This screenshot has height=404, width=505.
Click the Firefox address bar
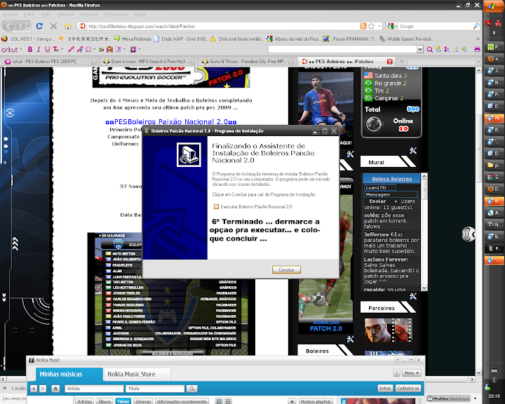pyautogui.click(x=222, y=26)
